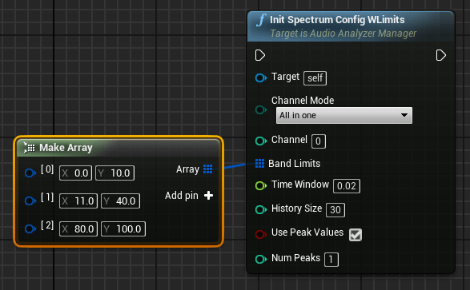Toggle the Use Peak Values checkbox
The width and height of the screenshot is (470, 290).
point(356,235)
